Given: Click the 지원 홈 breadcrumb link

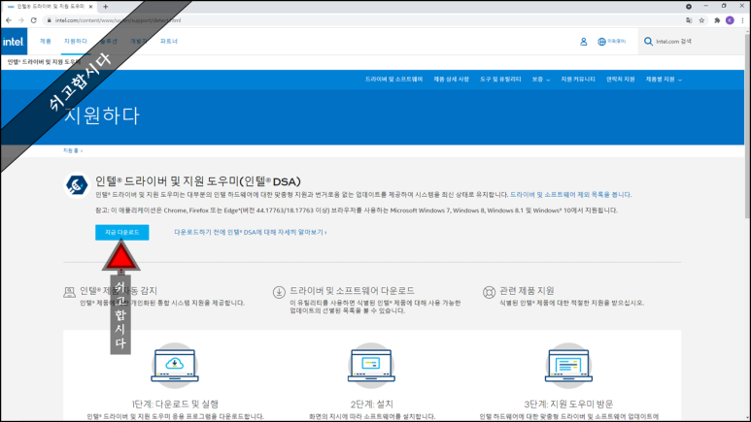Looking at the screenshot, I should tap(72, 150).
